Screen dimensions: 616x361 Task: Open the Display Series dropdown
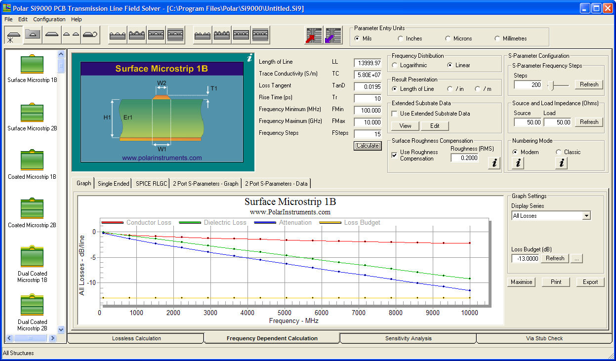[586, 216]
